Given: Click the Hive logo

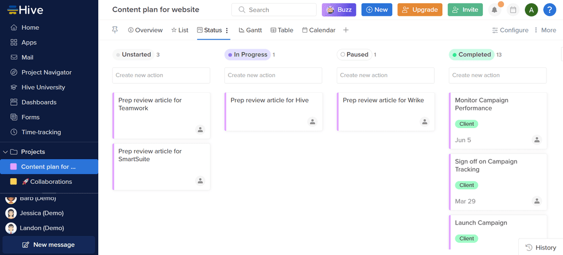Looking at the screenshot, I should click(25, 10).
